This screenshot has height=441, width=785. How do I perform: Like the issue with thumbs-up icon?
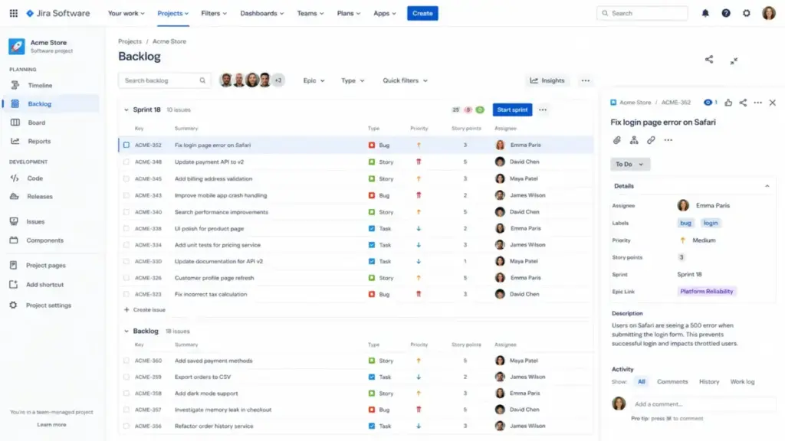tap(728, 103)
